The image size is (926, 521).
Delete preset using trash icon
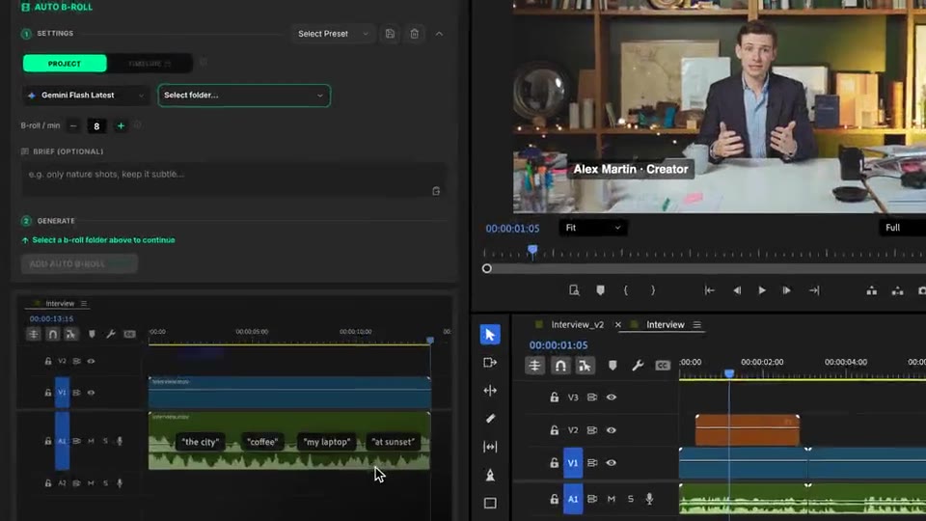pyautogui.click(x=415, y=34)
